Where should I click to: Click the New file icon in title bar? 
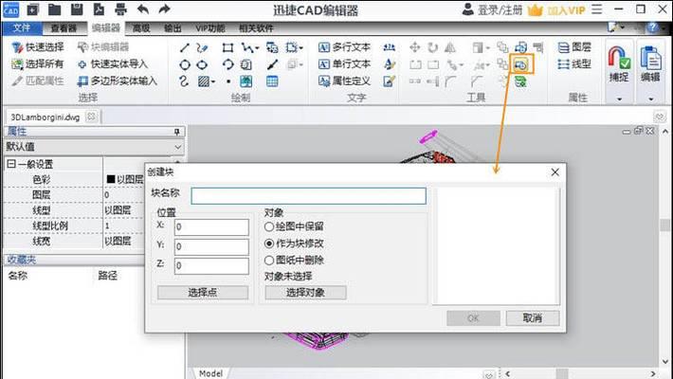click(33, 9)
